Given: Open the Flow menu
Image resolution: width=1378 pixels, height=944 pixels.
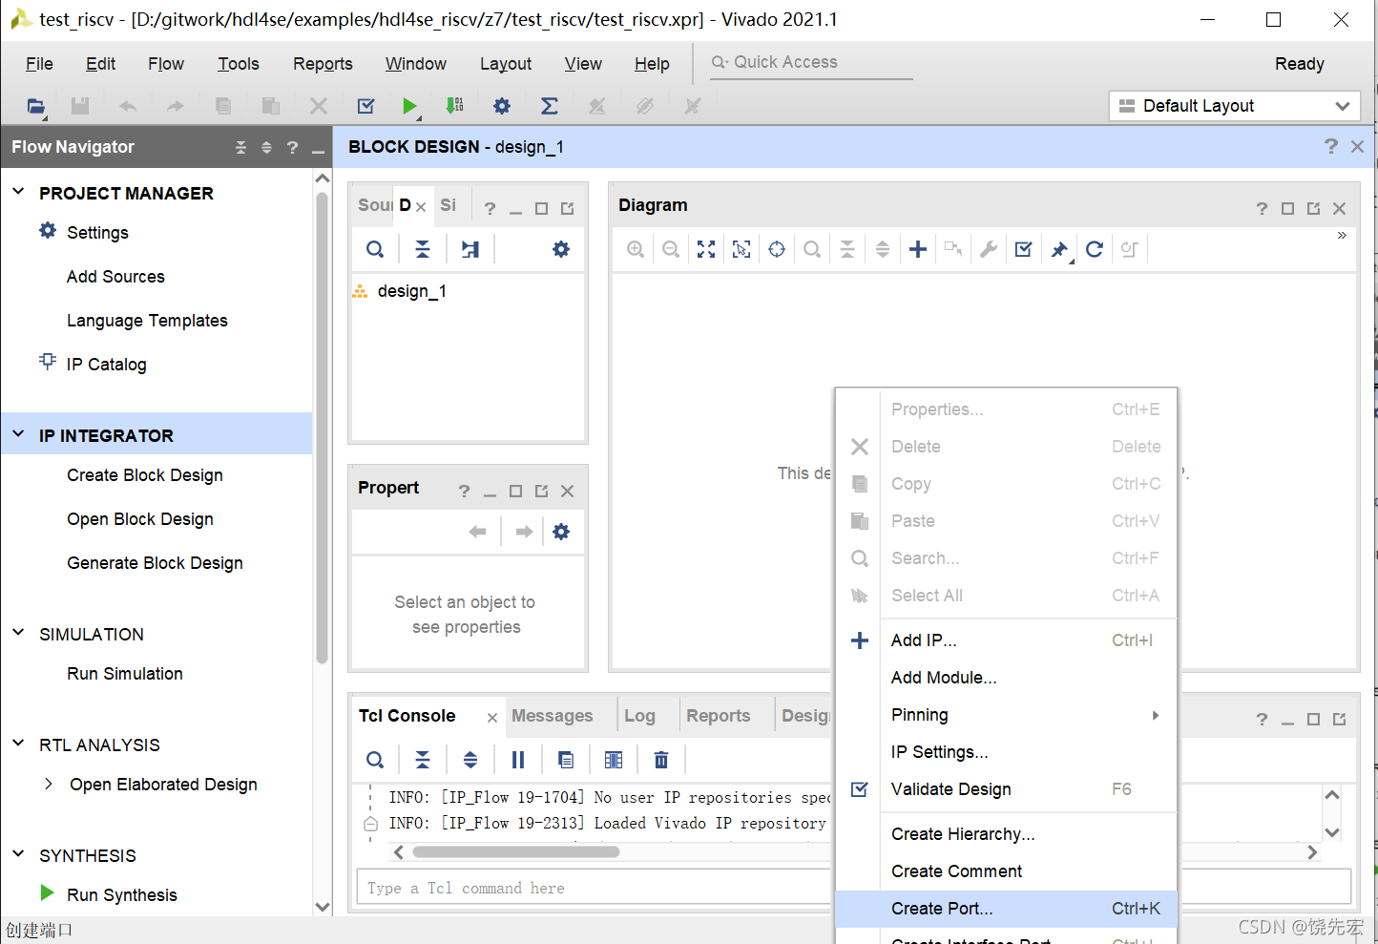Looking at the screenshot, I should tap(166, 64).
